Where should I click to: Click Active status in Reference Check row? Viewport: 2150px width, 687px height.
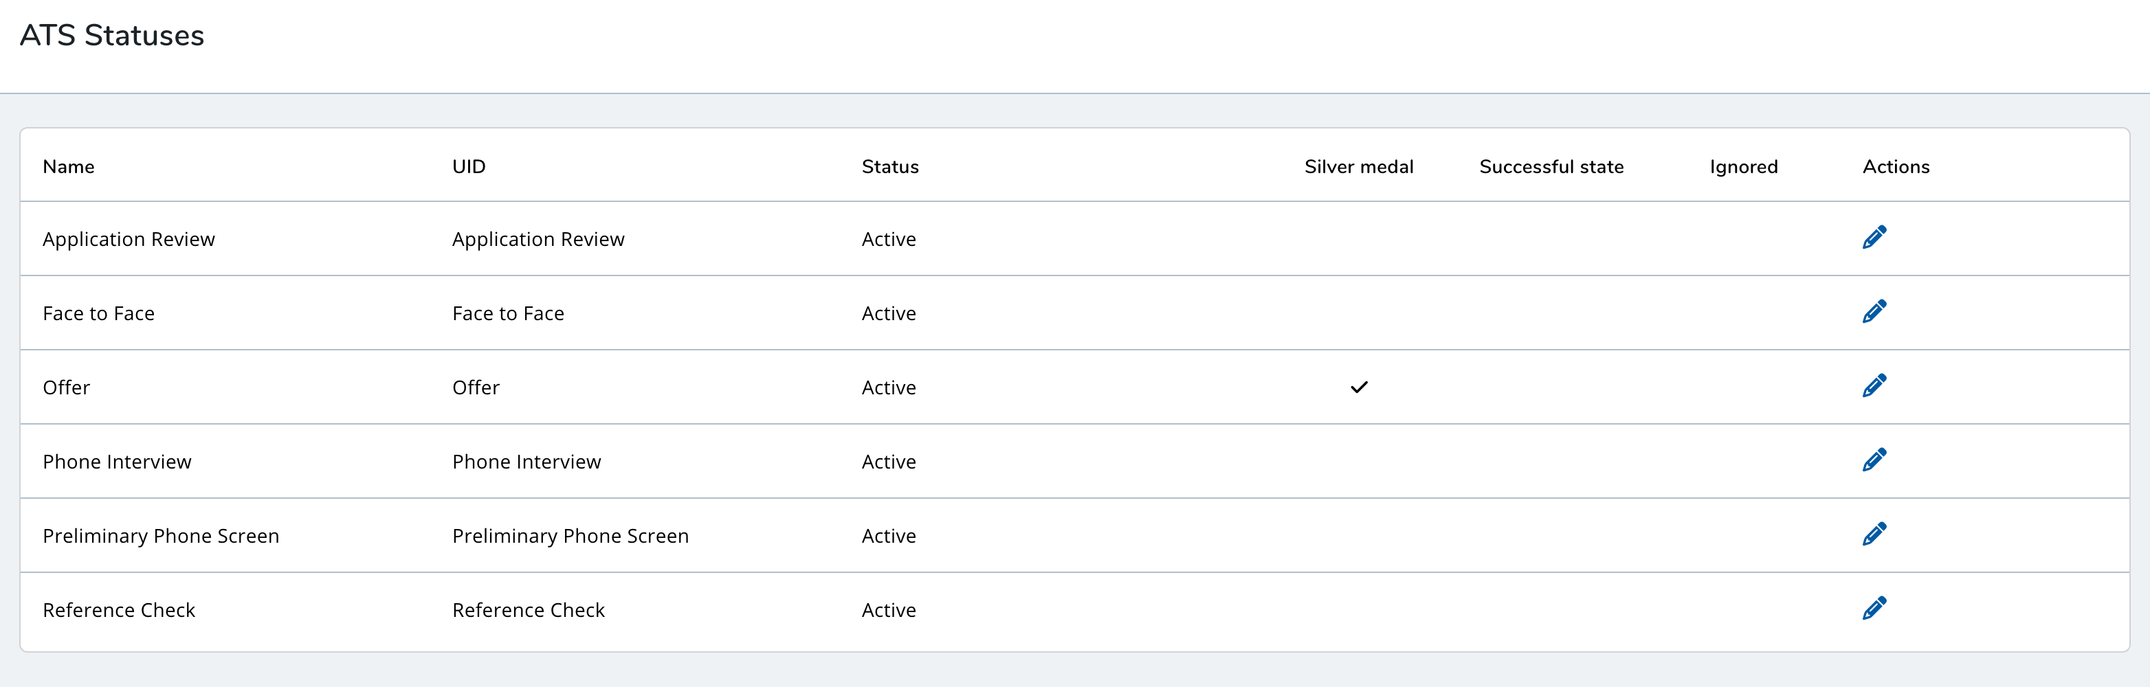pos(888,610)
